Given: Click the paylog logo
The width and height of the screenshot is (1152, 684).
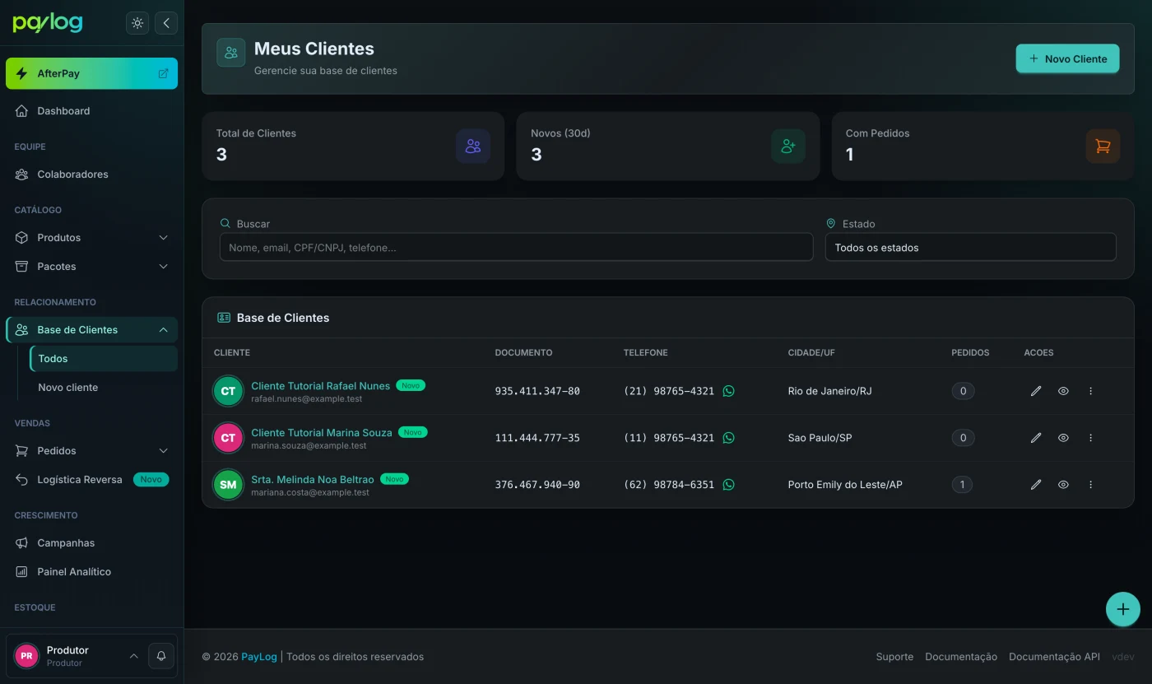Looking at the screenshot, I should (x=48, y=23).
